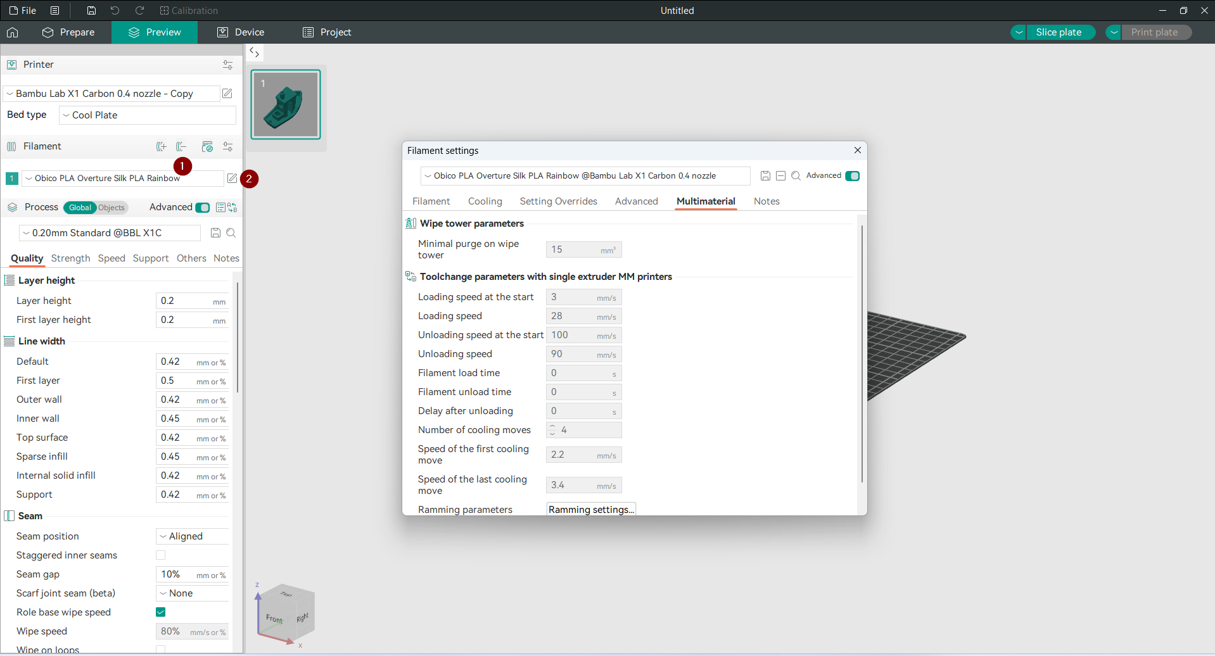Switch process scope to Objects

[x=111, y=208]
